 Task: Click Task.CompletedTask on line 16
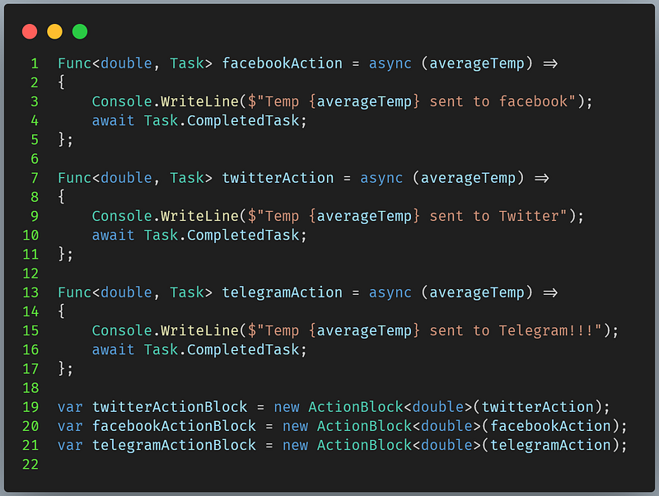coord(222,349)
